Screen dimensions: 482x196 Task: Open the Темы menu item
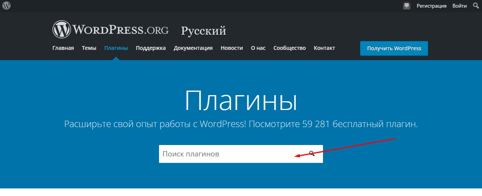click(x=89, y=48)
